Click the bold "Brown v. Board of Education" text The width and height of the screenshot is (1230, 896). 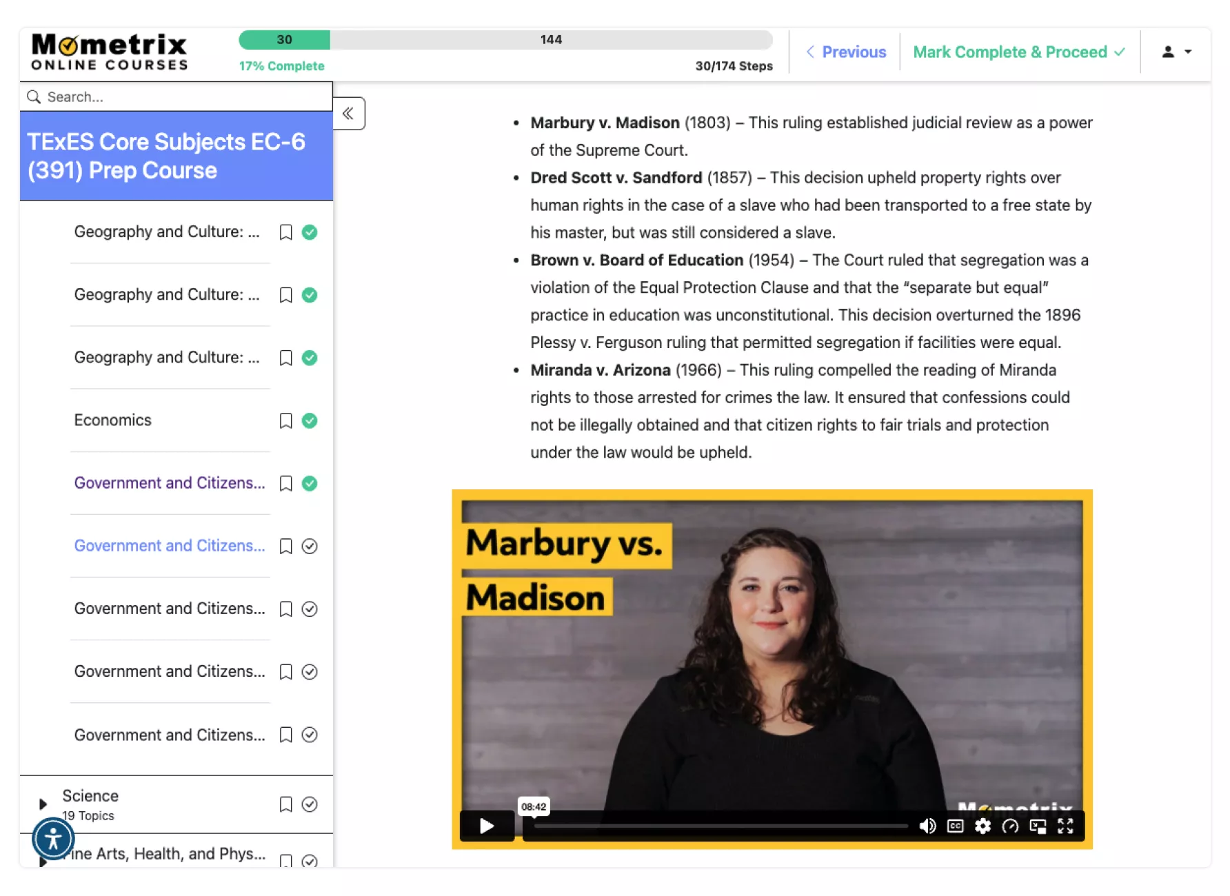tap(637, 260)
